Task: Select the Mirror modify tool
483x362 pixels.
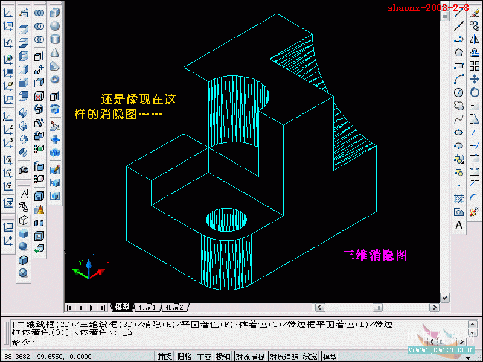Action: (475, 39)
